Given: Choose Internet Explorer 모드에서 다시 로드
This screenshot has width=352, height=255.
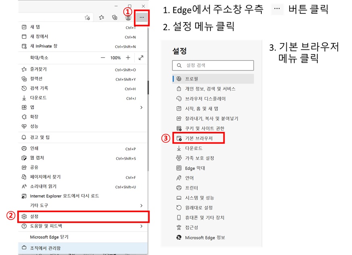Looking at the screenshot, I should tap(83, 196).
